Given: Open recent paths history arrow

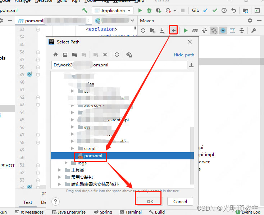Looking at the screenshot, I should [191, 65].
